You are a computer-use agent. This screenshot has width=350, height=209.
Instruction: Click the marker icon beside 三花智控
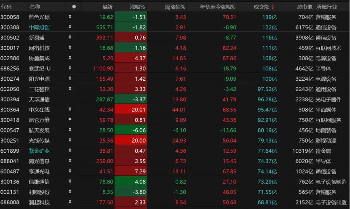click(70, 89)
